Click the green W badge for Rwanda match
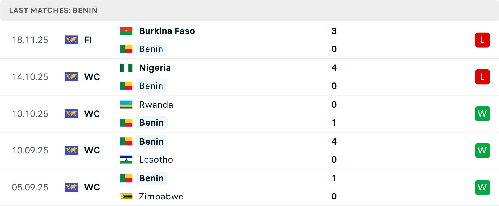The image size is (499, 206). (482, 114)
